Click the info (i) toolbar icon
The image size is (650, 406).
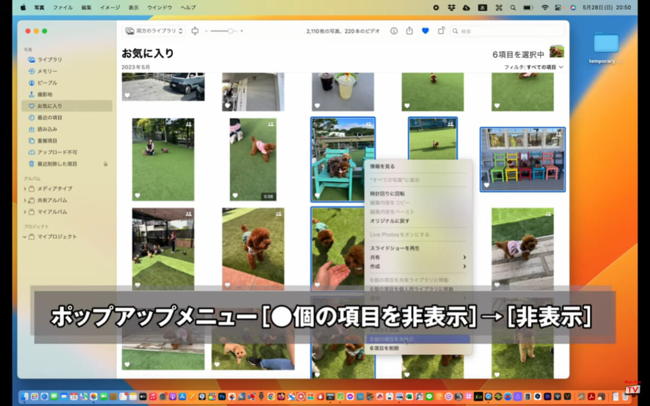(394, 31)
